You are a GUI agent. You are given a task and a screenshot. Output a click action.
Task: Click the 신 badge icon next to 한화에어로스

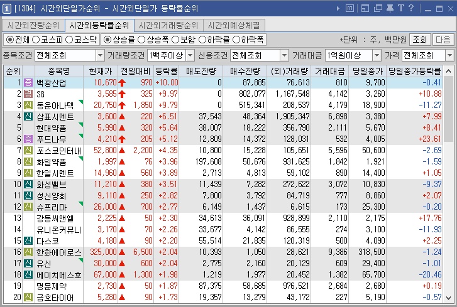pyautogui.click(x=28, y=252)
